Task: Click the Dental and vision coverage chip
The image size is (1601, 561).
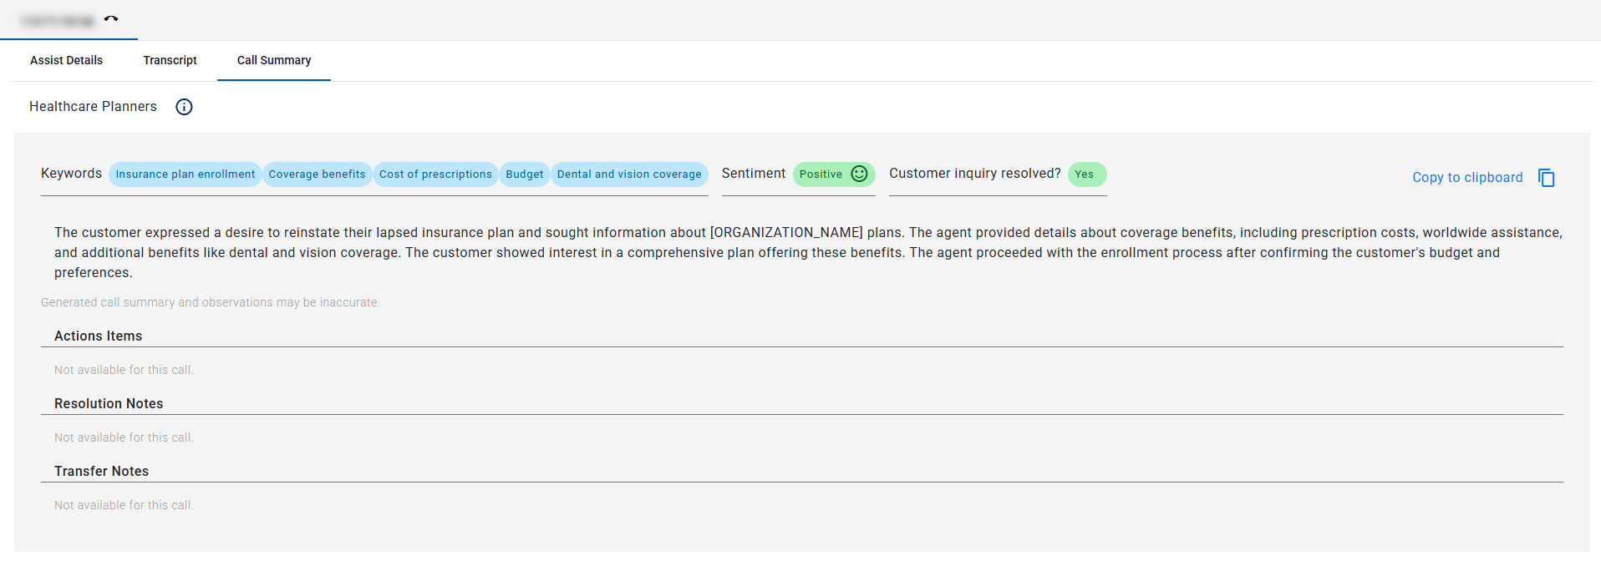Action: click(x=629, y=174)
